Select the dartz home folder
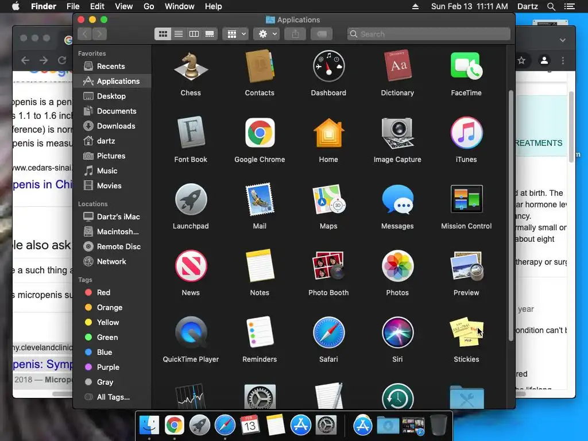The height and width of the screenshot is (441, 588). (x=112, y=141)
